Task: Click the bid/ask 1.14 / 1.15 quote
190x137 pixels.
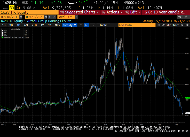Action: (105, 3)
